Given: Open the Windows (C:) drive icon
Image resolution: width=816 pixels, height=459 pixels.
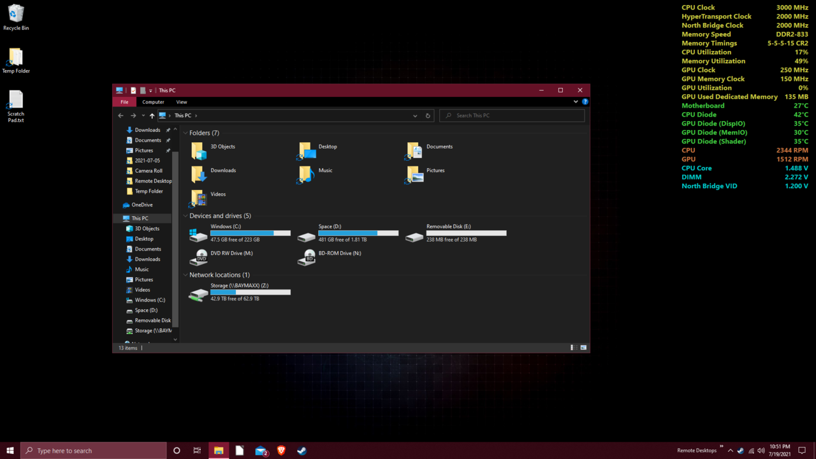Looking at the screenshot, I should click(198, 235).
